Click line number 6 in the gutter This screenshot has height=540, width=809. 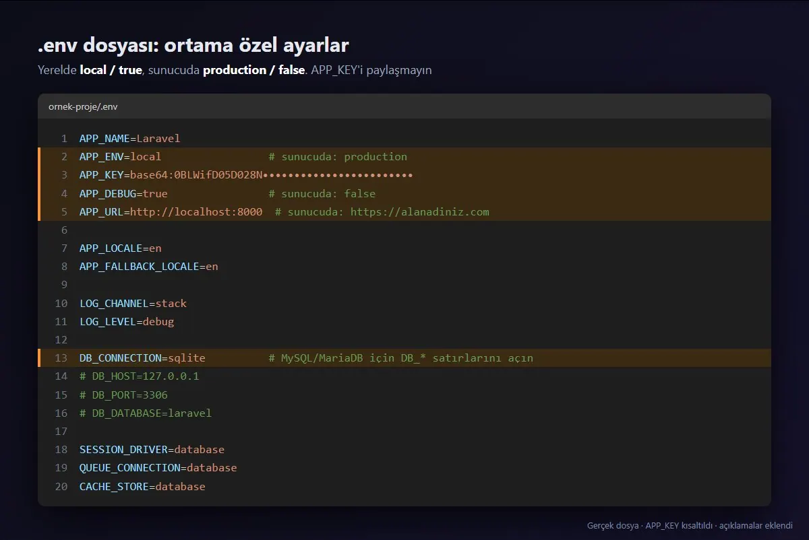[x=64, y=230]
